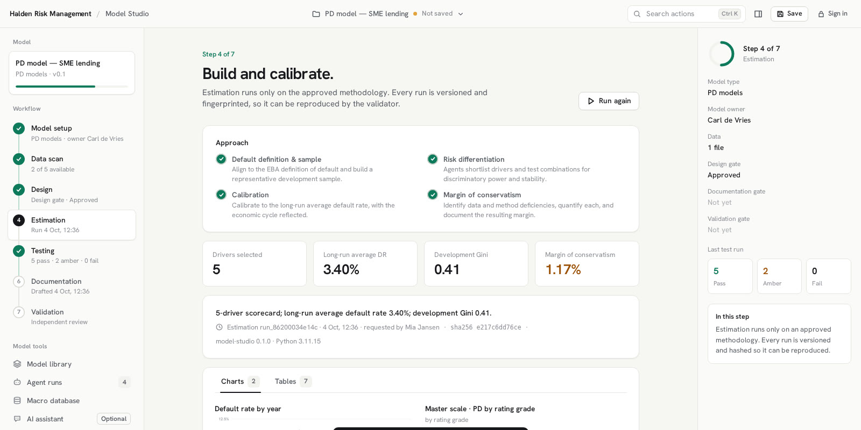Click the Margin of conservatism 1.17% card
The height and width of the screenshot is (430, 861).
pos(587,263)
